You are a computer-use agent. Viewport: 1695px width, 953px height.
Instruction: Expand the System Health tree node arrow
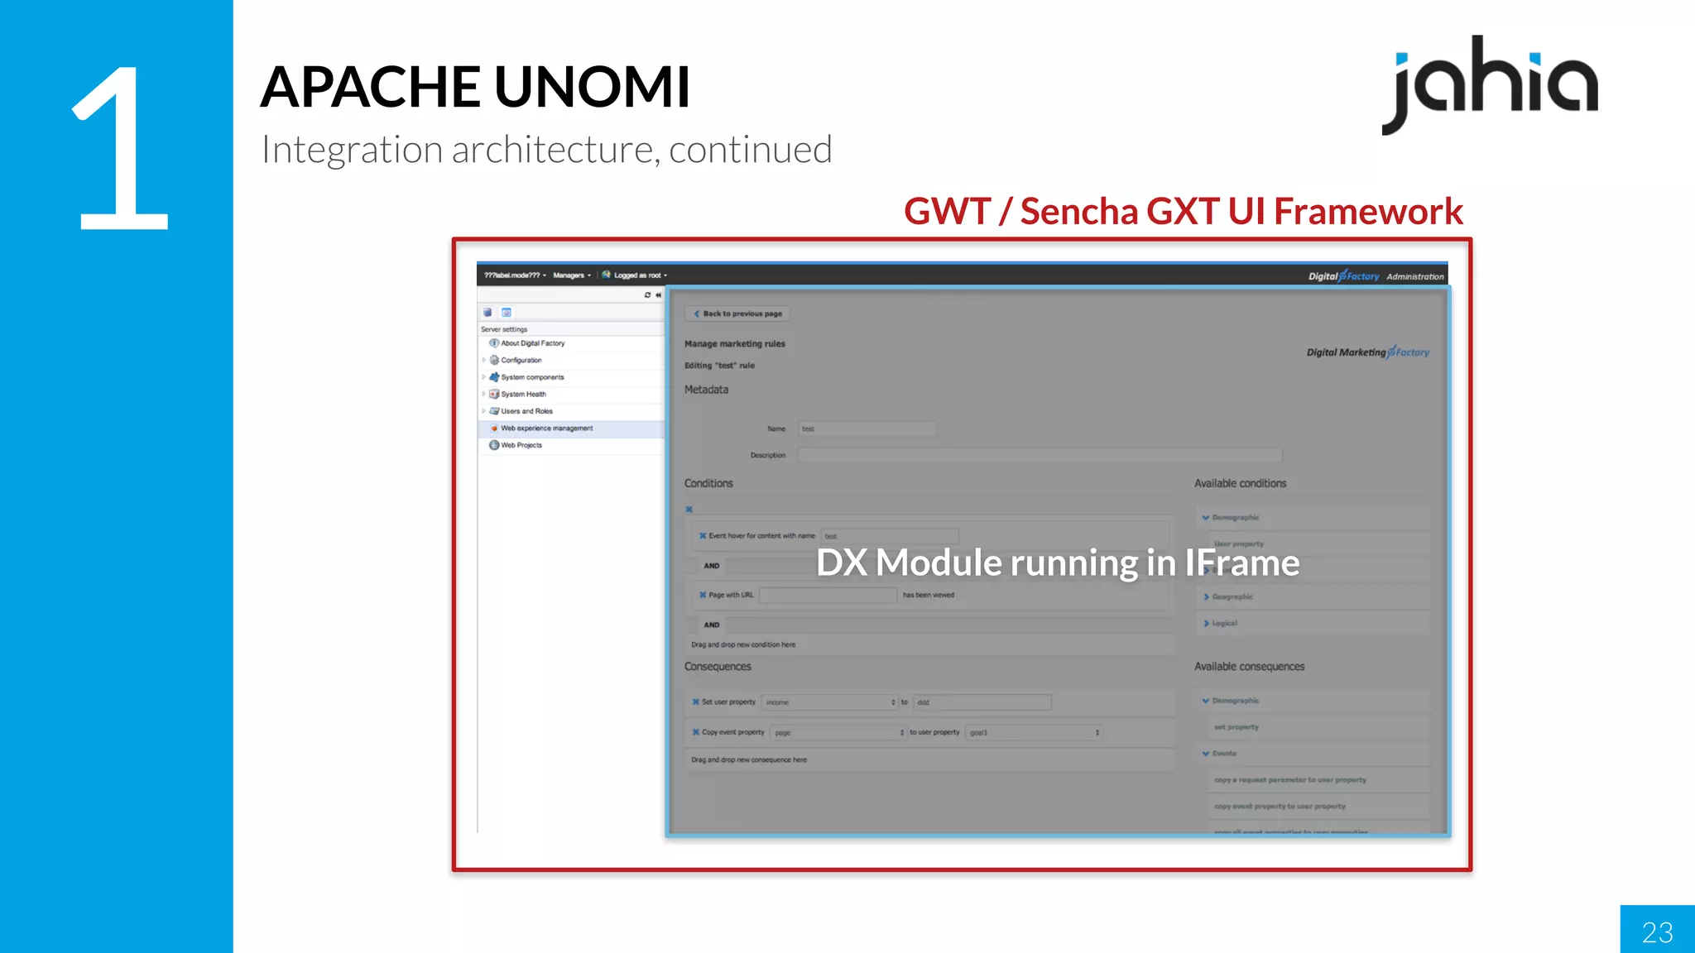pyautogui.click(x=484, y=395)
